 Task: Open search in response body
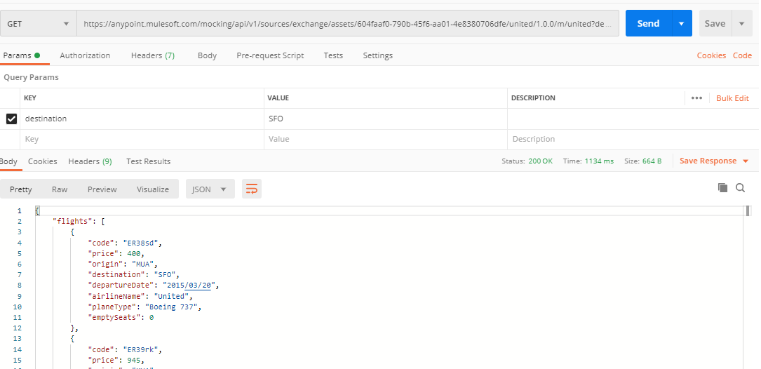[741, 187]
